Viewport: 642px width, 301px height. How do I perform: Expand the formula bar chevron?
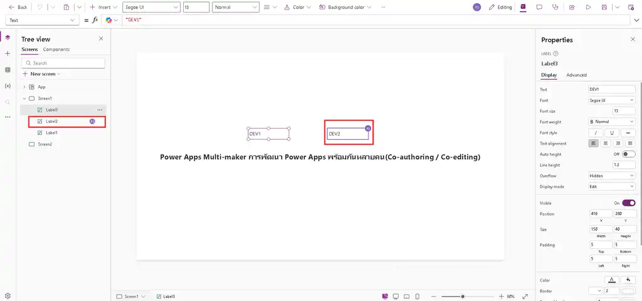coord(636,20)
